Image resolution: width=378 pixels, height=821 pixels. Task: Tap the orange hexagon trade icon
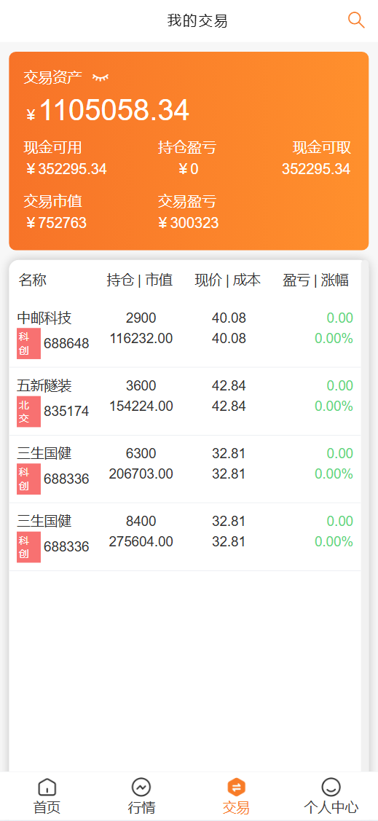[236, 787]
